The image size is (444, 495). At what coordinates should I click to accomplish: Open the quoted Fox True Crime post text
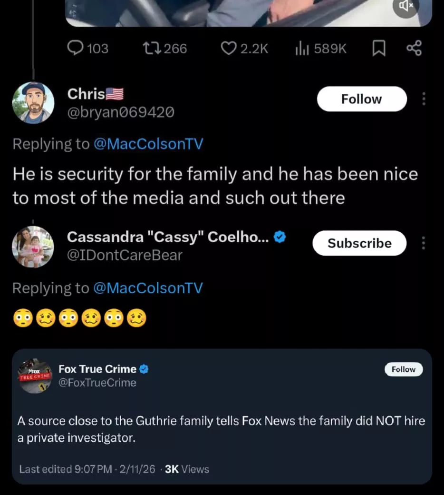[221, 429]
